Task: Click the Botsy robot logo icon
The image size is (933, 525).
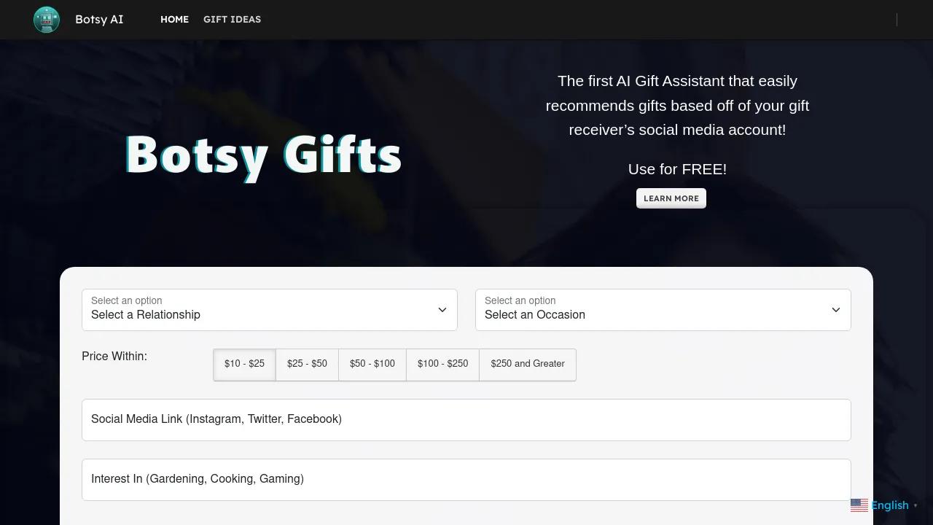Action: 47,20
